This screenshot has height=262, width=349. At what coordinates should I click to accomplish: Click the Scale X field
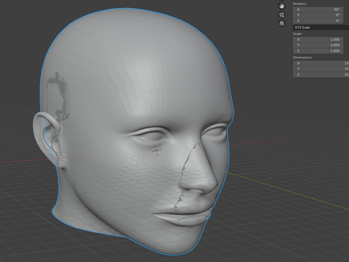[318, 40]
